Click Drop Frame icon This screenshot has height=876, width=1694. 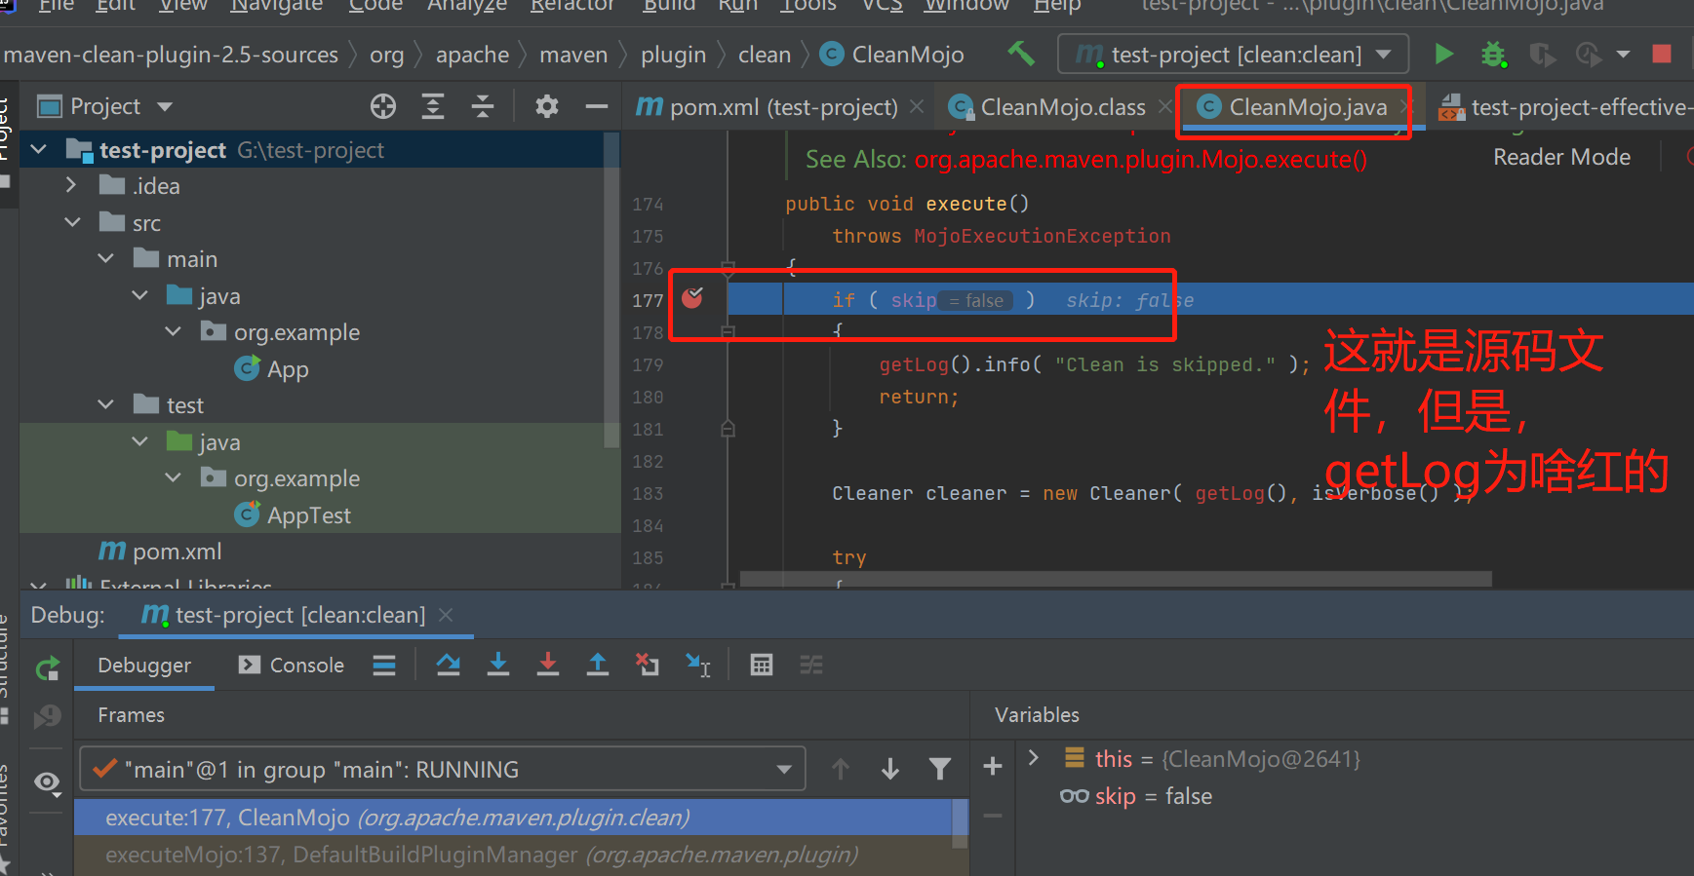648,665
